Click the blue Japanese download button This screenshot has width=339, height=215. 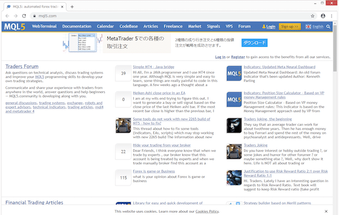click(x=254, y=43)
